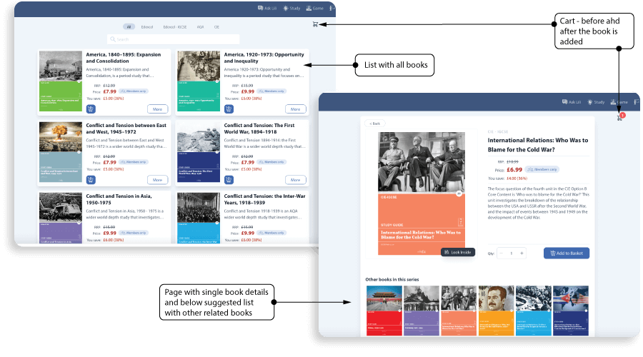Click title 'America, 1920–1973: Opportunity and Inequality'
Image resolution: width=643 pixels, height=357 pixels.
(x=264, y=58)
